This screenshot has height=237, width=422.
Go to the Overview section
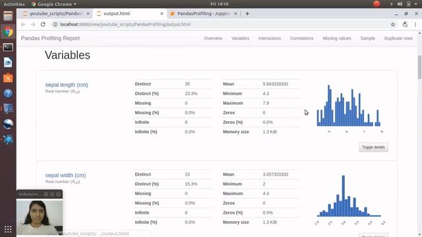point(213,38)
